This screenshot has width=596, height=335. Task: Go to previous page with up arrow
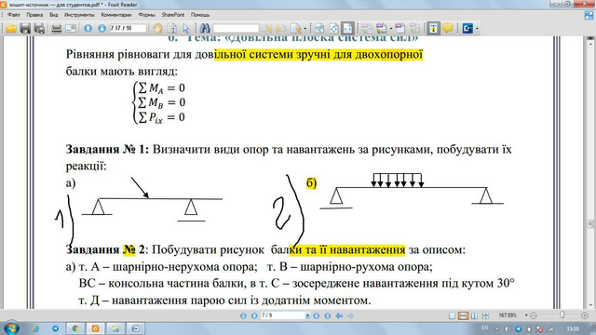coord(88,29)
